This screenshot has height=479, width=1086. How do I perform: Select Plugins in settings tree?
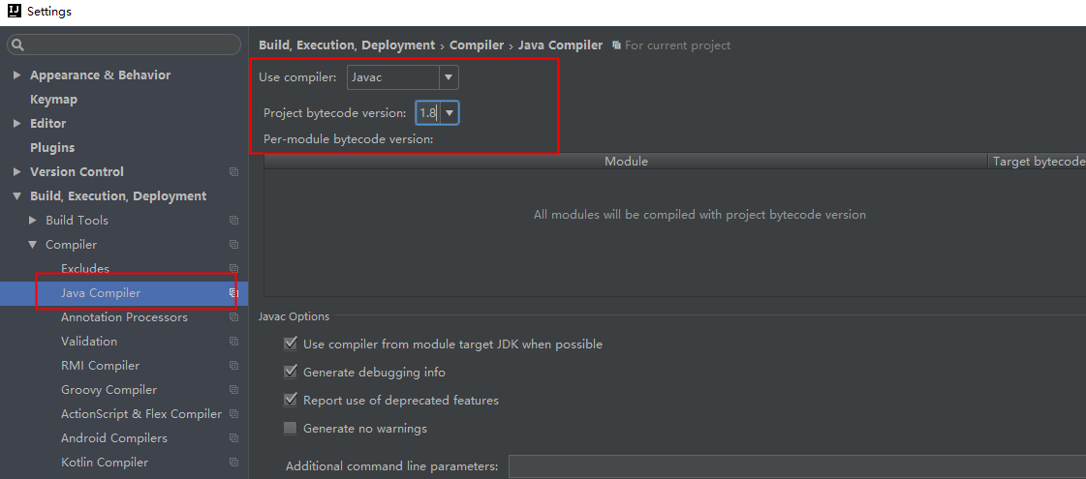(x=52, y=147)
